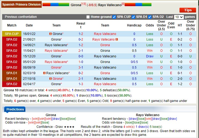
Task: Click red card icon beside Girona 16/01/22
Action: pos(50,34)
